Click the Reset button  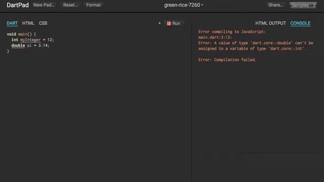tap(70, 5)
